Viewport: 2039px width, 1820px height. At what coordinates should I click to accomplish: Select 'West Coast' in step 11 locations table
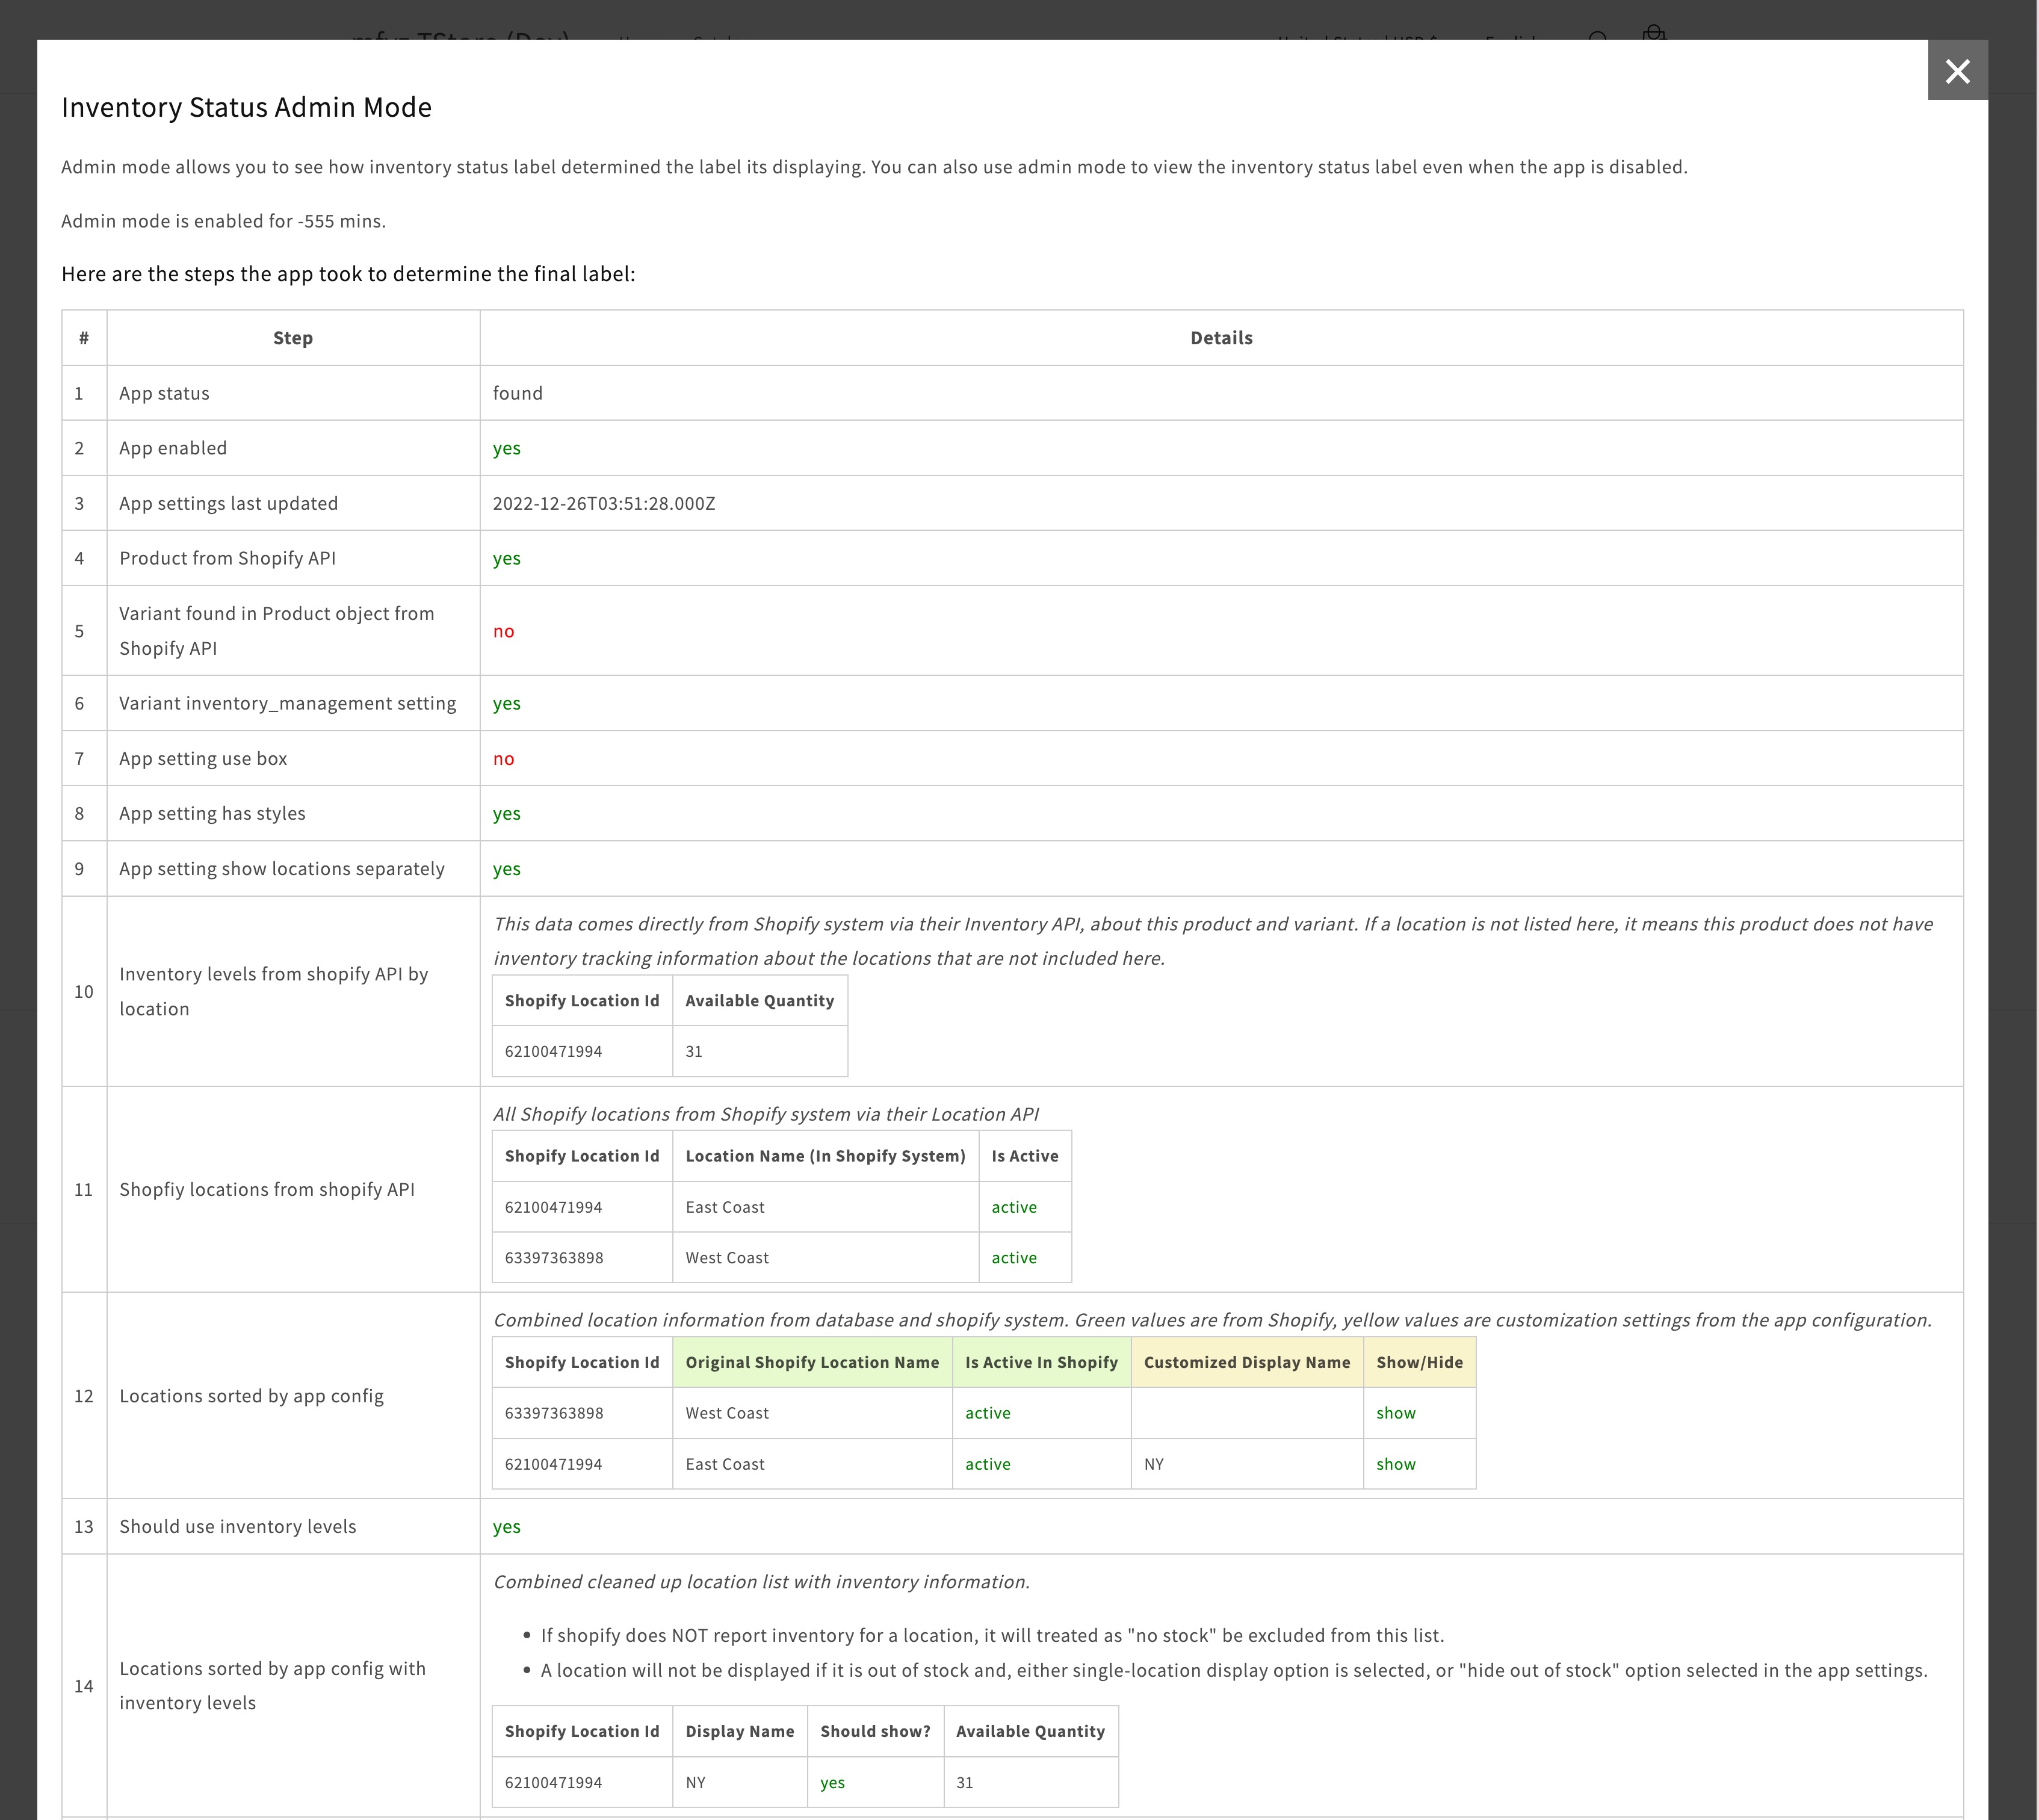[x=726, y=1258]
